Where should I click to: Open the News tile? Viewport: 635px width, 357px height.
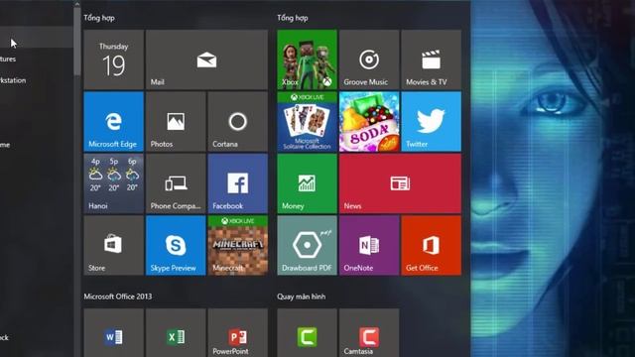400,183
